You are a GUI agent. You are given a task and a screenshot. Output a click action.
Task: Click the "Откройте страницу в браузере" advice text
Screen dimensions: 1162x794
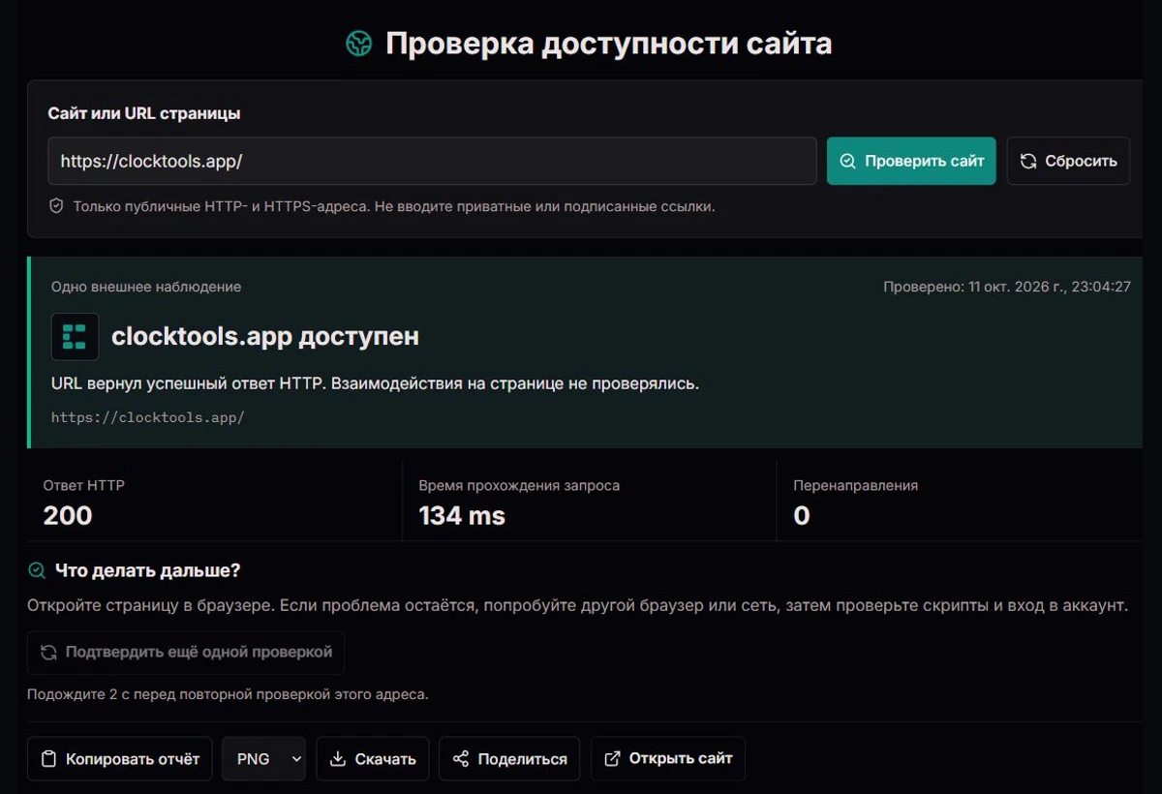(x=578, y=606)
